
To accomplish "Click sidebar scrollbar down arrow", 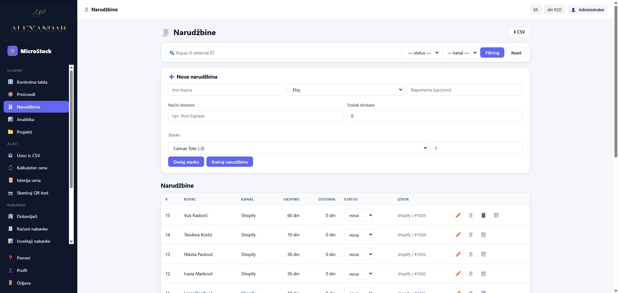I will point(71,241).
